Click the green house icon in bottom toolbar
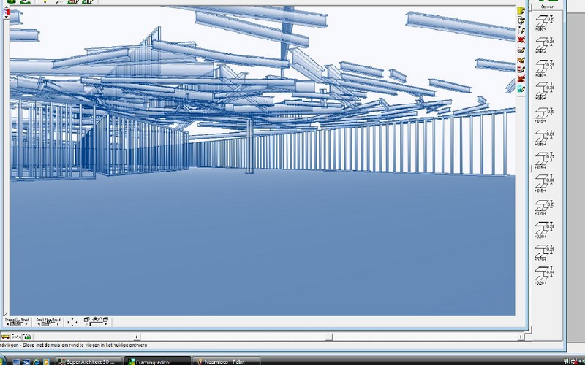The height and width of the screenshot is (365, 585). click(28, 337)
